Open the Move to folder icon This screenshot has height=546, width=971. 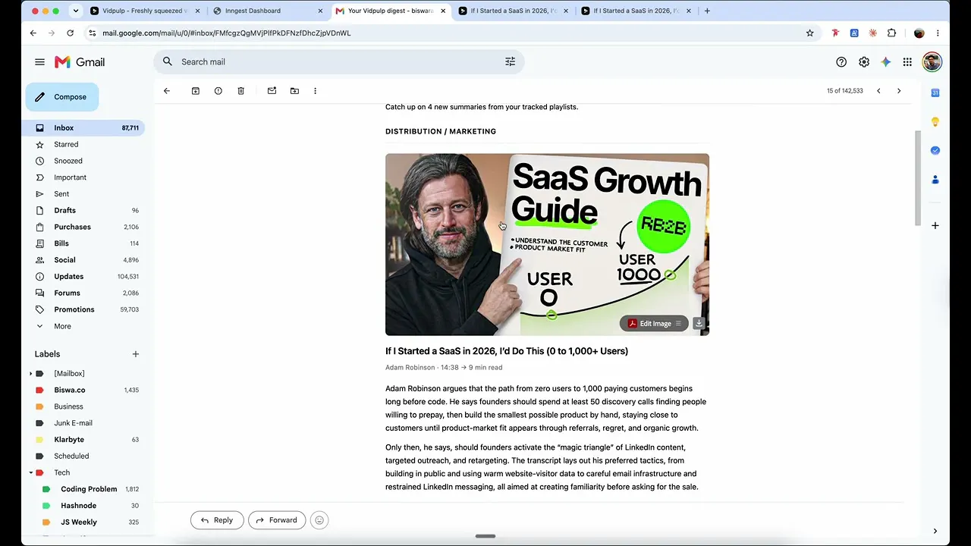(294, 91)
